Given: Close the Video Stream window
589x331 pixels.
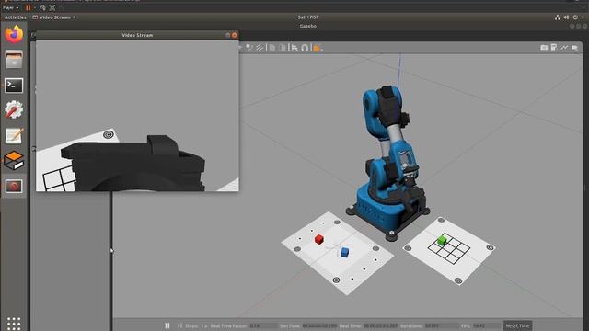Looking at the screenshot, I should tap(235, 35).
